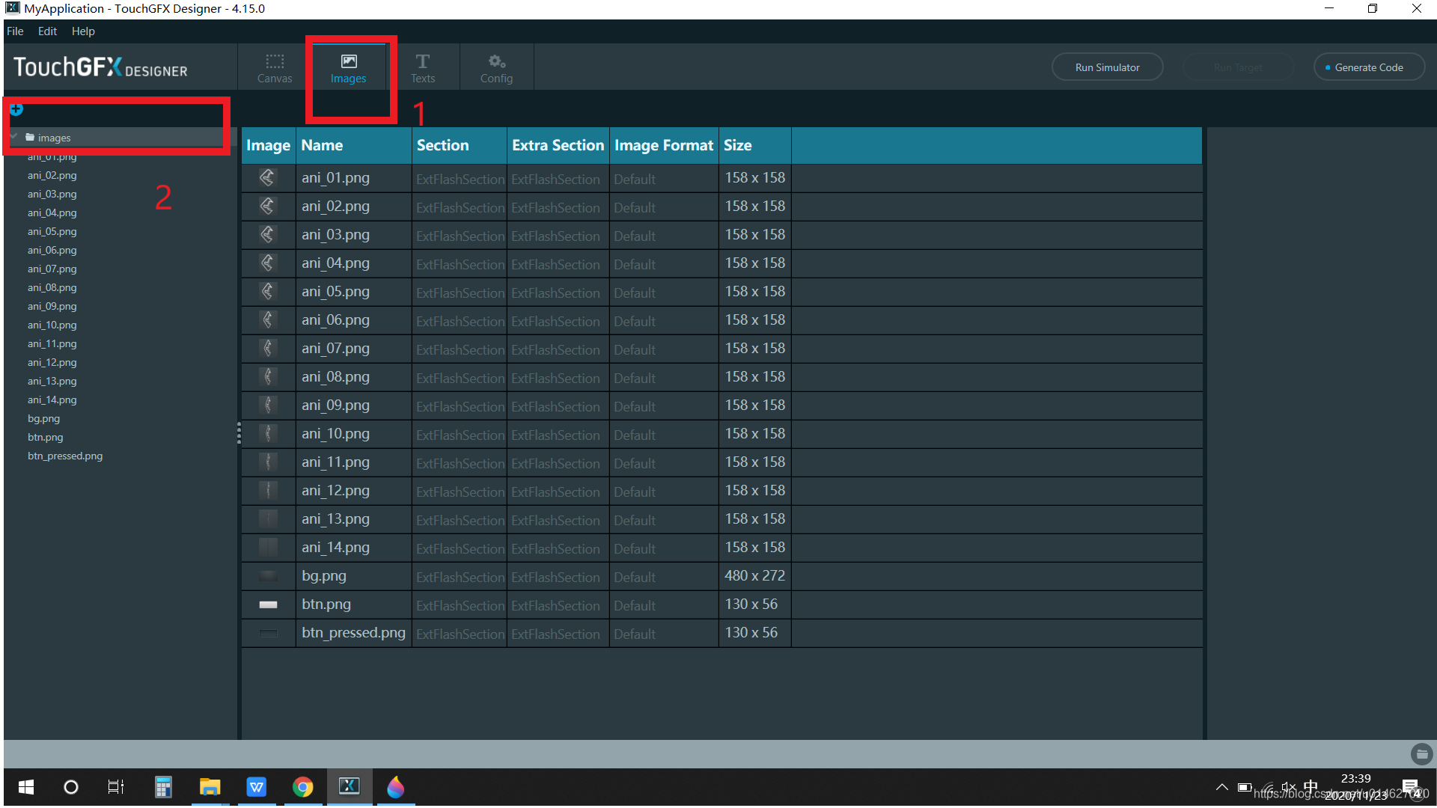This screenshot has height=808, width=1437.
Task: Click the btn.png white thumbnail preview
Action: (x=268, y=605)
